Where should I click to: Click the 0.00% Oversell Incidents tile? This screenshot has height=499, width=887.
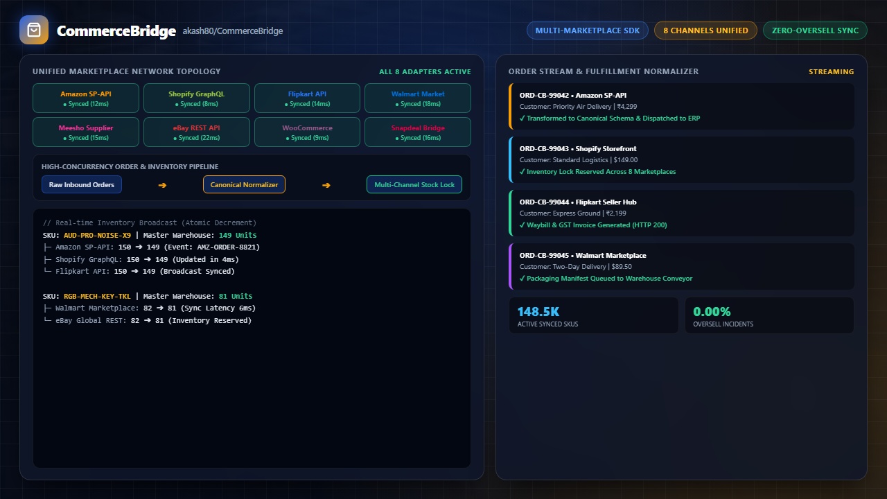pos(770,316)
